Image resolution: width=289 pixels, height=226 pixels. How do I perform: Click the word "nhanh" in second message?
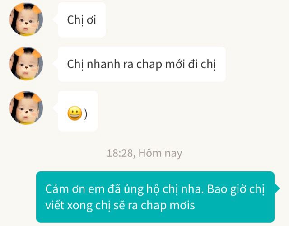103,64
